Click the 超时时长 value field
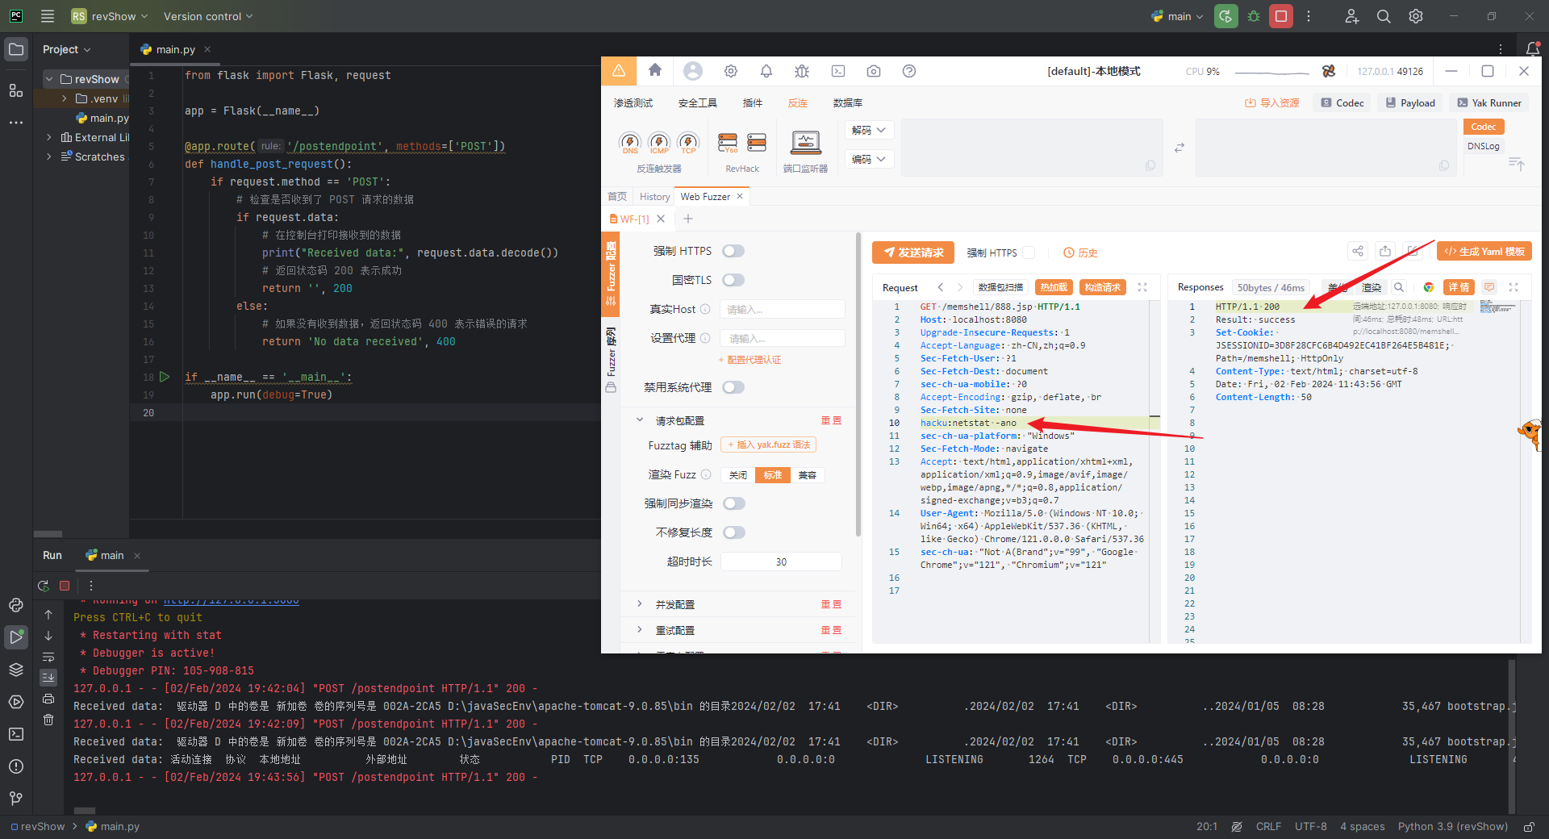The height and width of the screenshot is (839, 1549). coord(781,561)
